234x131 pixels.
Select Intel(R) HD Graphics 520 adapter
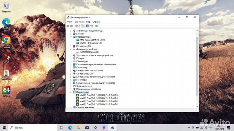click(91, 43)
